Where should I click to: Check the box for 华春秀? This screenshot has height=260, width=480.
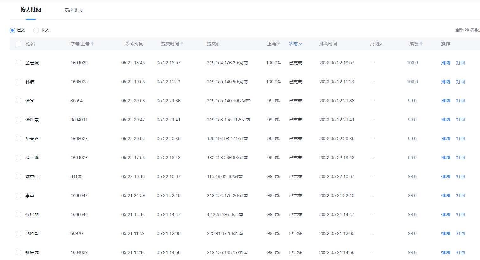(x=19, y=139)
